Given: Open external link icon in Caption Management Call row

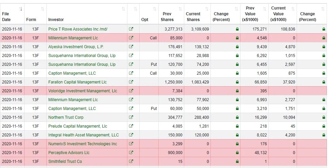Looking at the screenshot, I should 131,73.
